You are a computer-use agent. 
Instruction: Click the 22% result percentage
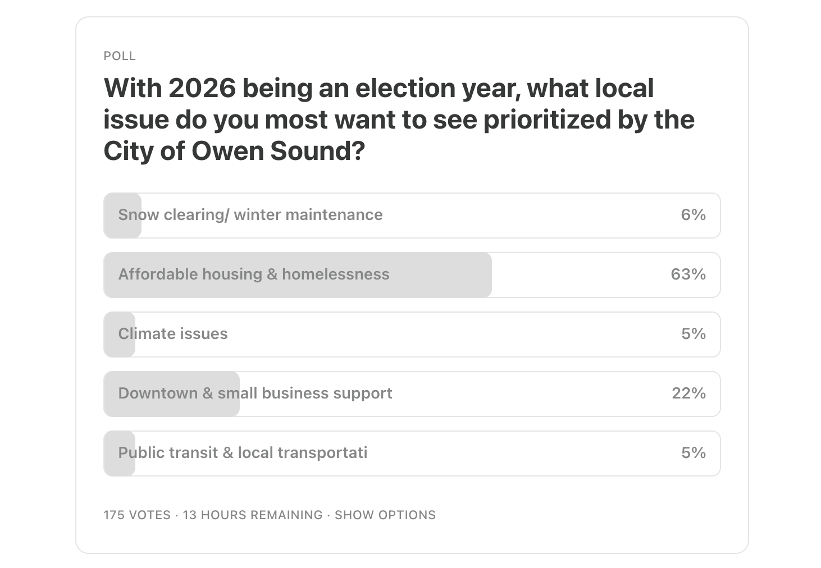pyautogui.click(x=689, y=393)
